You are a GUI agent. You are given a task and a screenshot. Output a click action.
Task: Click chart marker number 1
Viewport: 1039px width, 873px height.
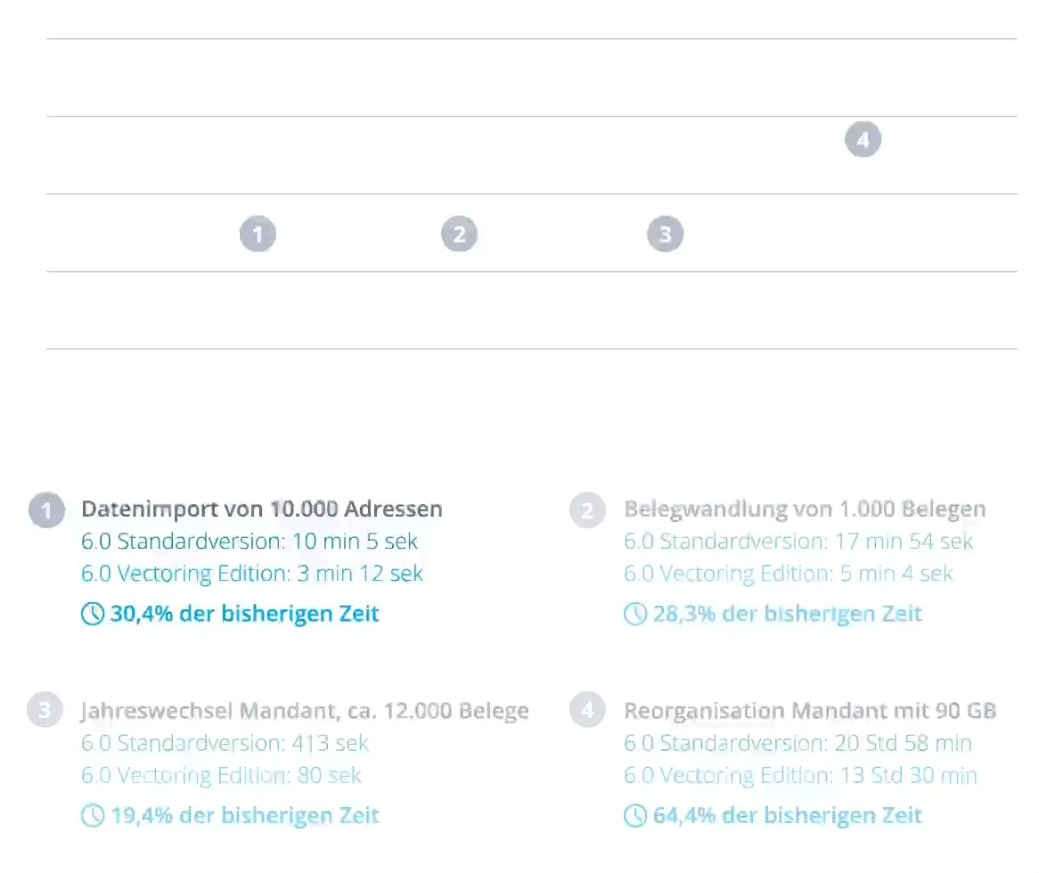point(258,235)
